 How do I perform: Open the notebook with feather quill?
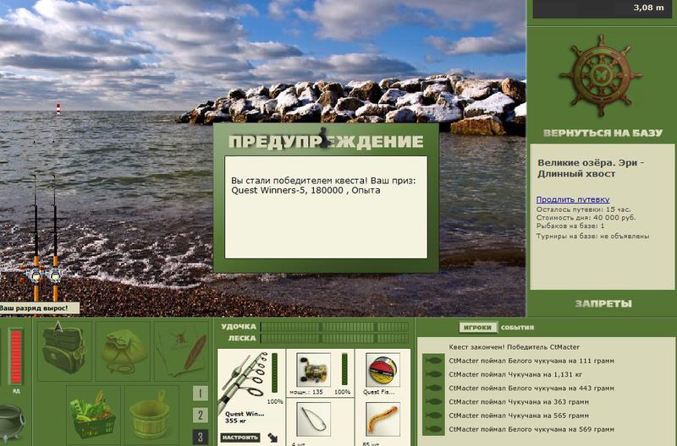(x=182, y=351)
